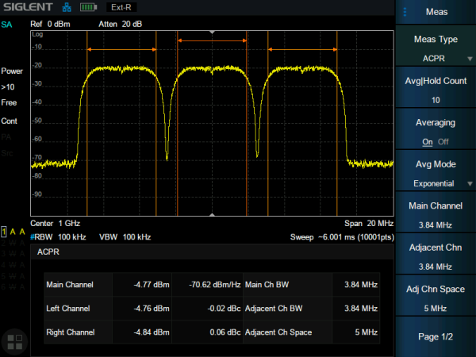Click the top center frequency marker triangle
The height and width of the screenshot is (357, 476).
212,32
